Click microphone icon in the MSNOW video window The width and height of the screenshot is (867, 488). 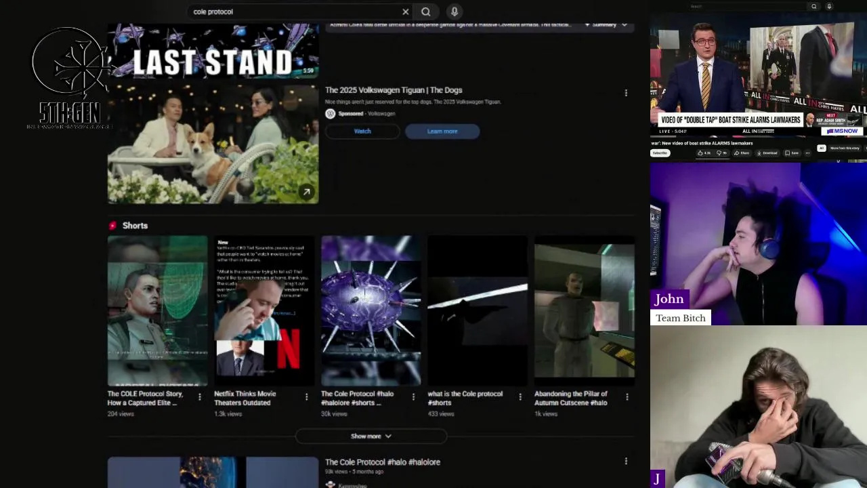pyautogui.click(x=828, y=7)
